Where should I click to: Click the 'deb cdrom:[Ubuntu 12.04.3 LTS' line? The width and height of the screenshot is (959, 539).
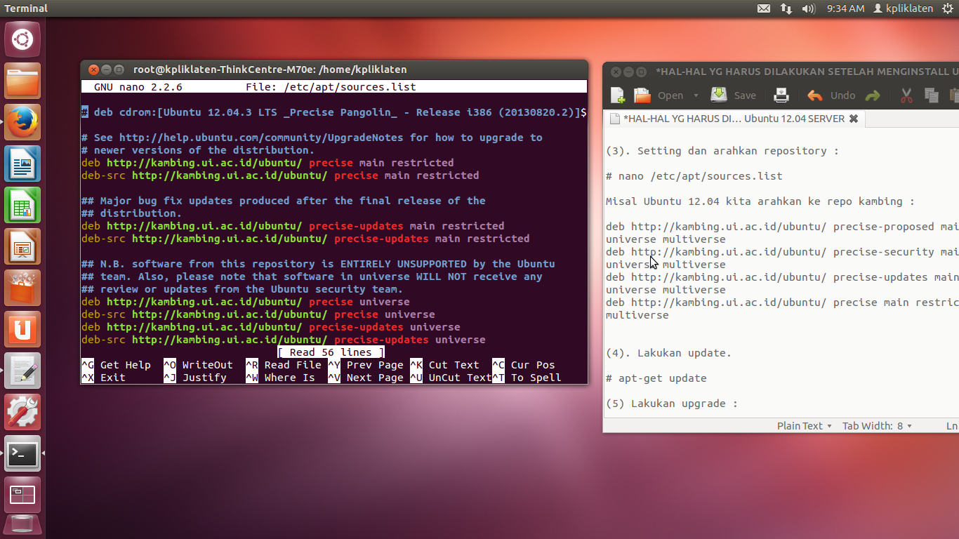334,112
